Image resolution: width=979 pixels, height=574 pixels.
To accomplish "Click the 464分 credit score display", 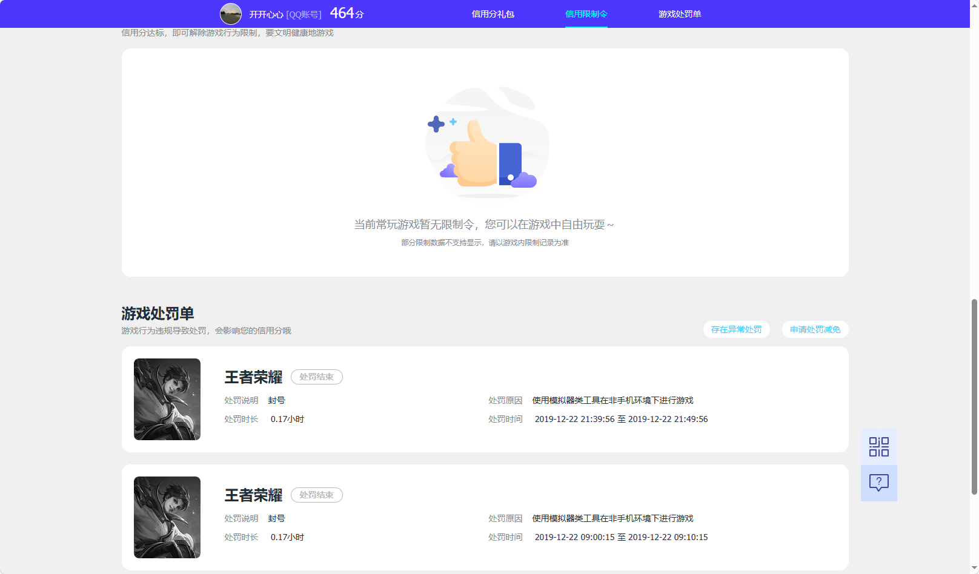I will (x=345, y=13).
